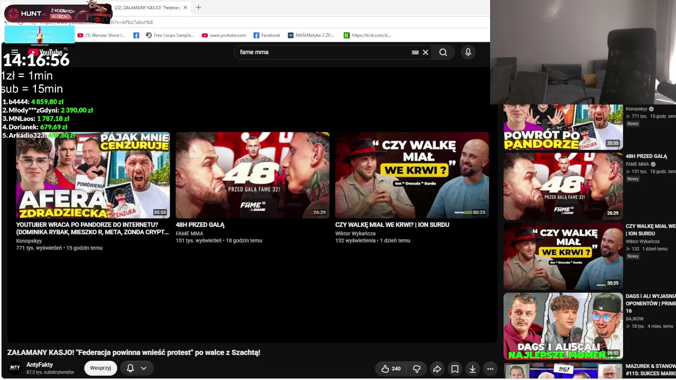The image size is (676, 380).
Task: Click the sidebar Konopskyy channel name
Action: (x=637, y=109)
